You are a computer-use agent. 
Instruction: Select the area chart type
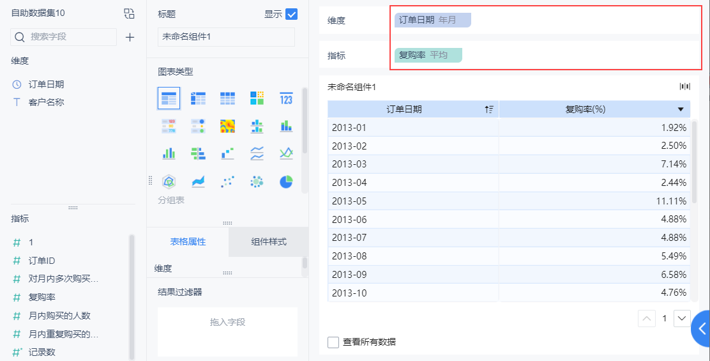click(x=198, y=181)
